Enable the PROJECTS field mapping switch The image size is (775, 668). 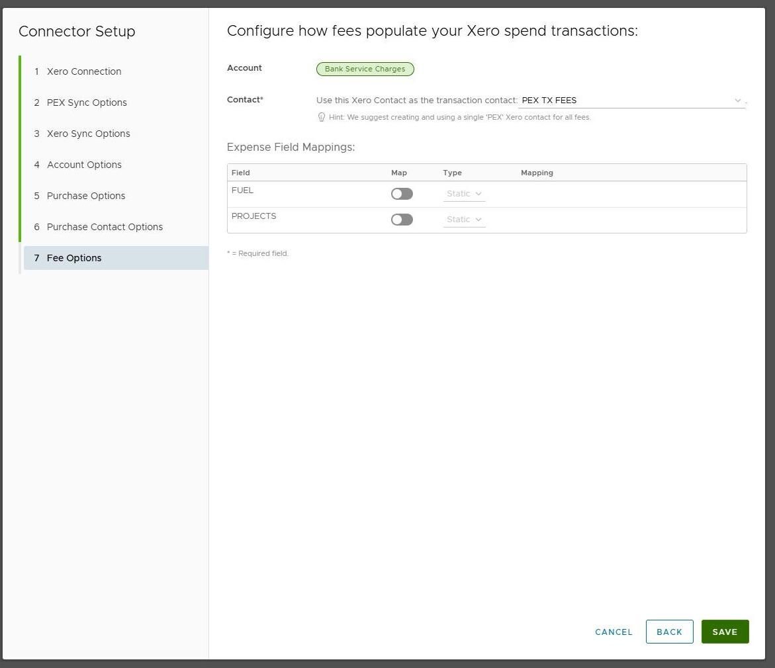tap(402, 220)
